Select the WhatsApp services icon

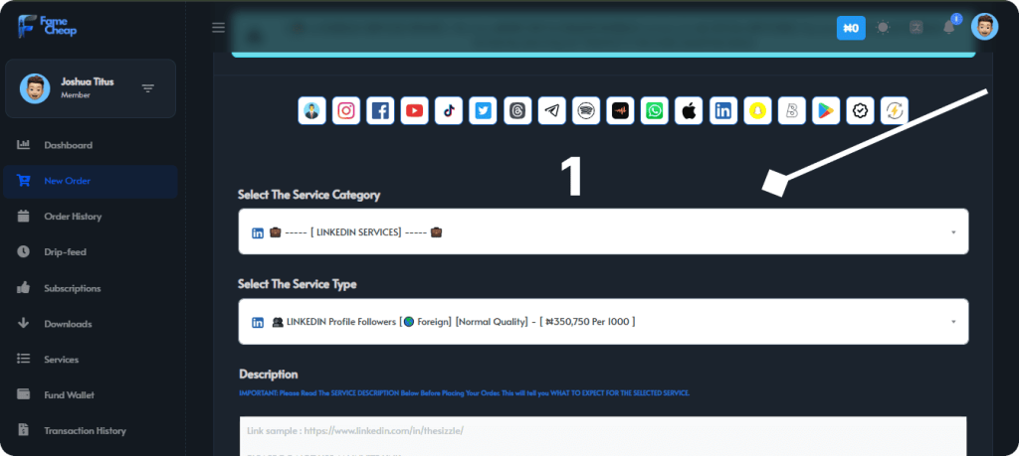point(655,111)
